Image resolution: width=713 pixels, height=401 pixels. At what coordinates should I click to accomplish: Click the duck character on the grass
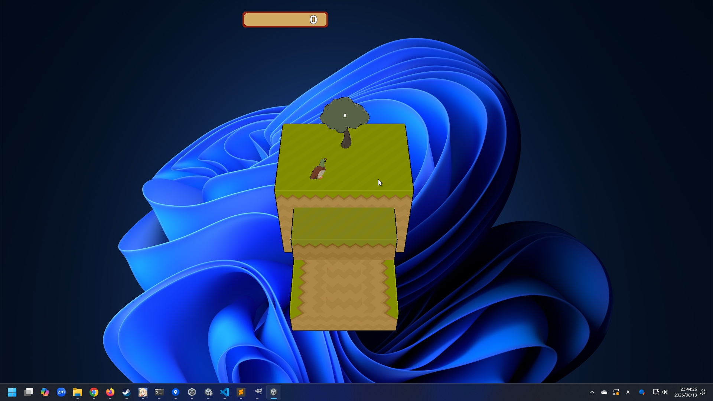coord(319,170)
